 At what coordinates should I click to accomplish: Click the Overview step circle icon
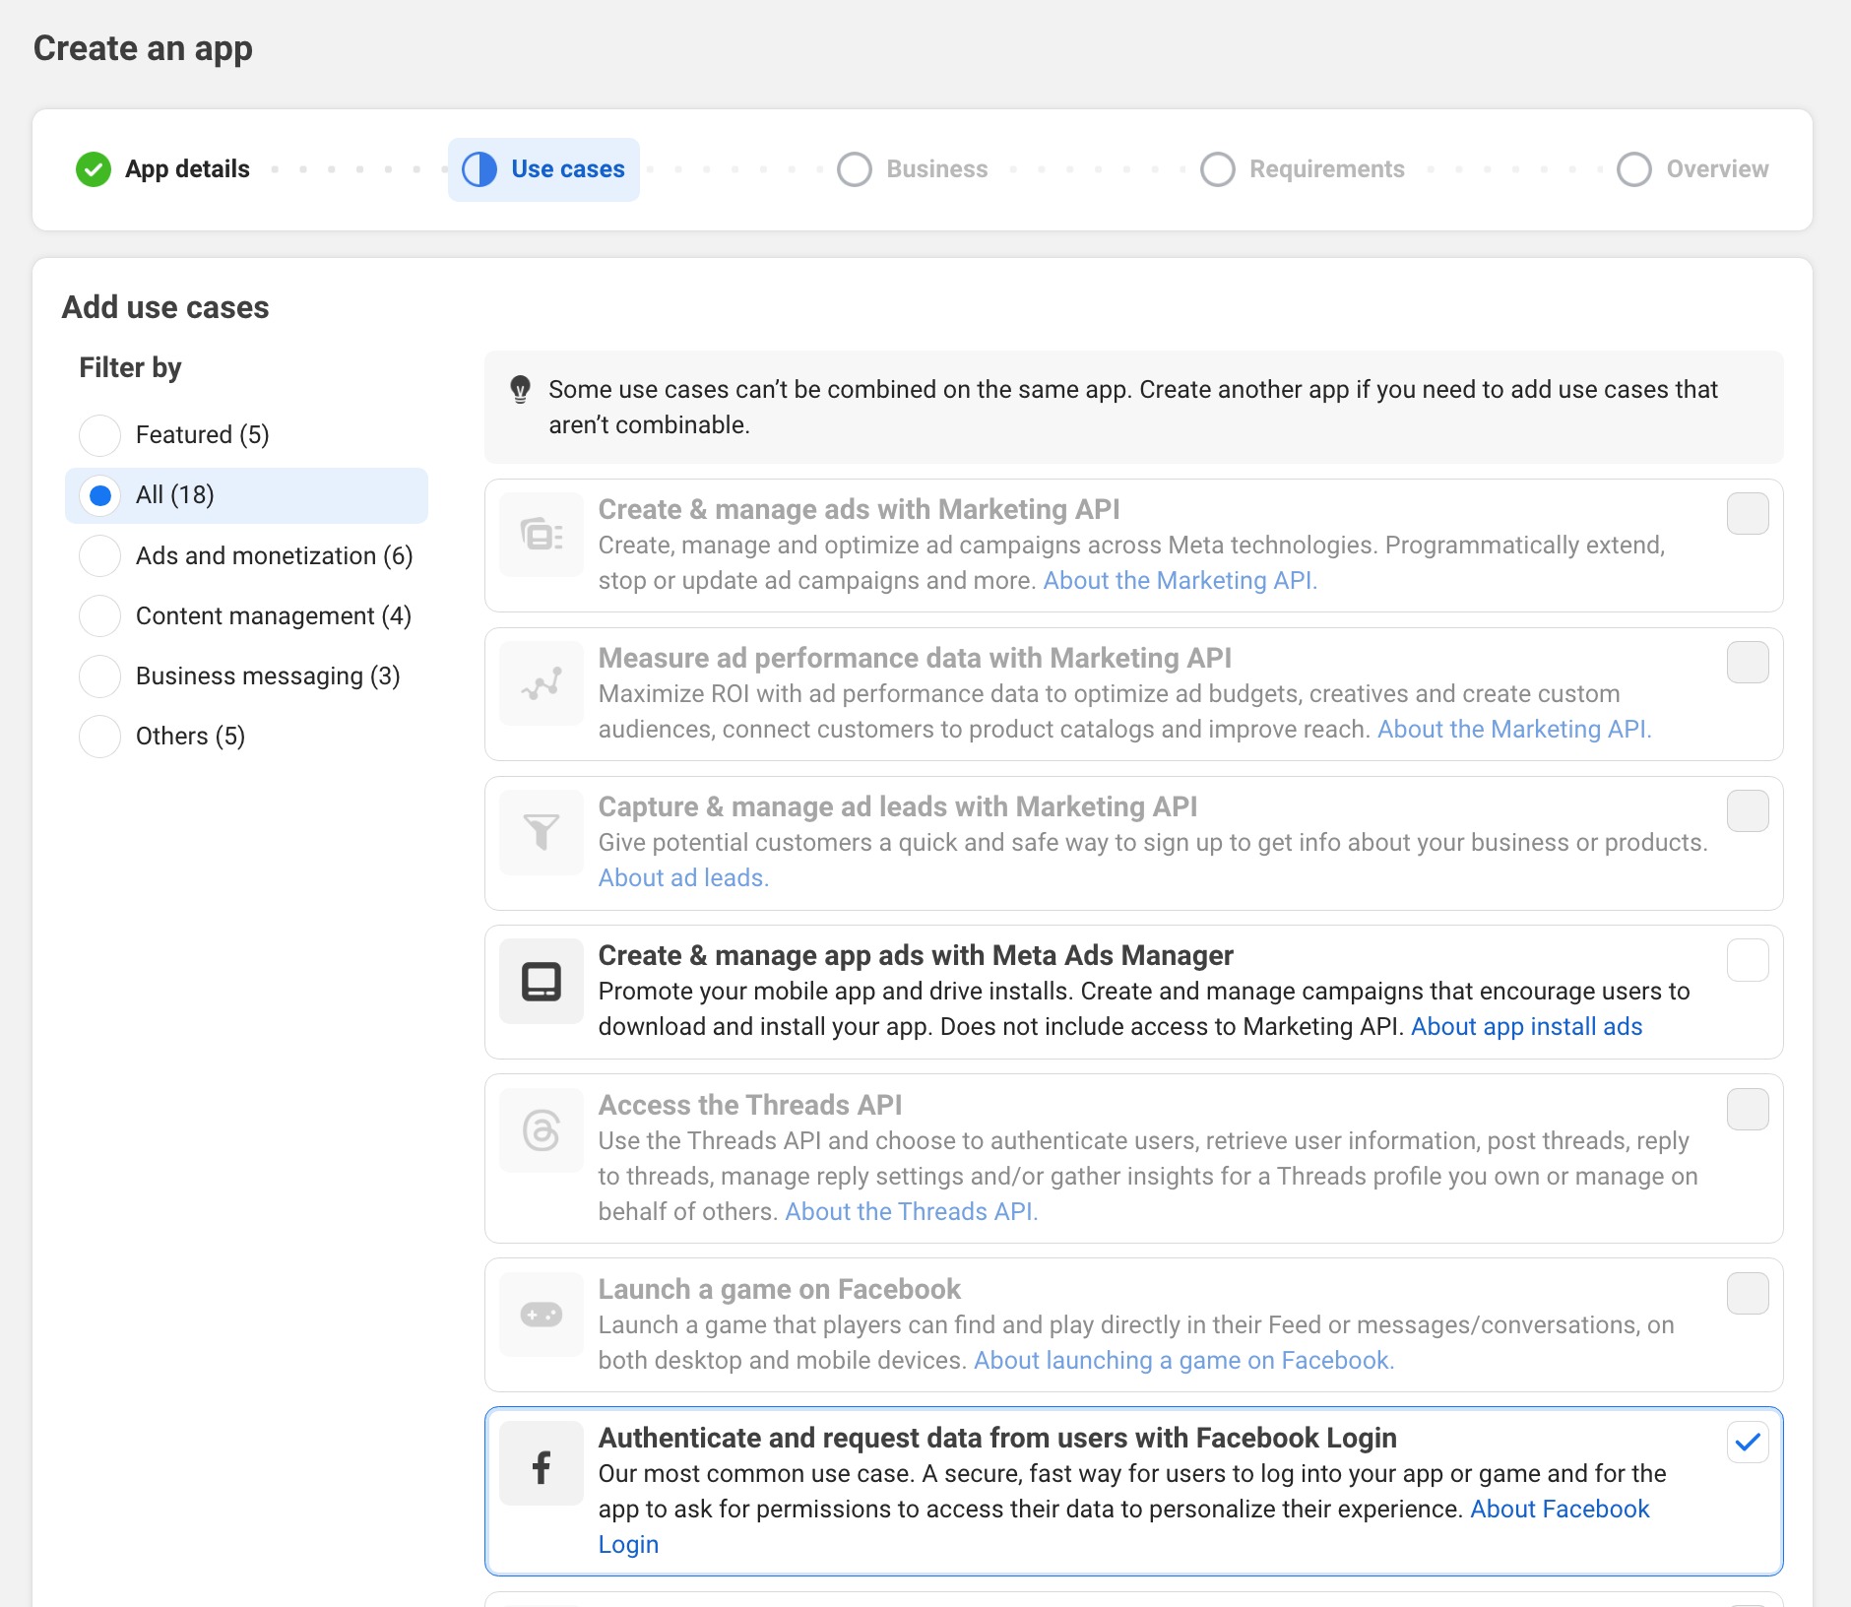click(1634, 169)
